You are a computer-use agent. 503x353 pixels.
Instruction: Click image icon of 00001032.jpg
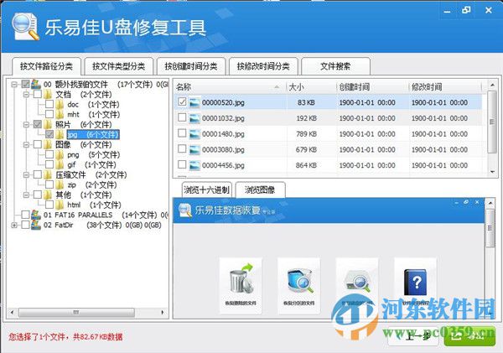point(194,118)
